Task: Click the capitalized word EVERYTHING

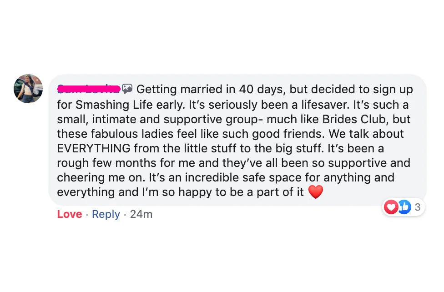Action: pyautogui.click(x=94, y=148)
